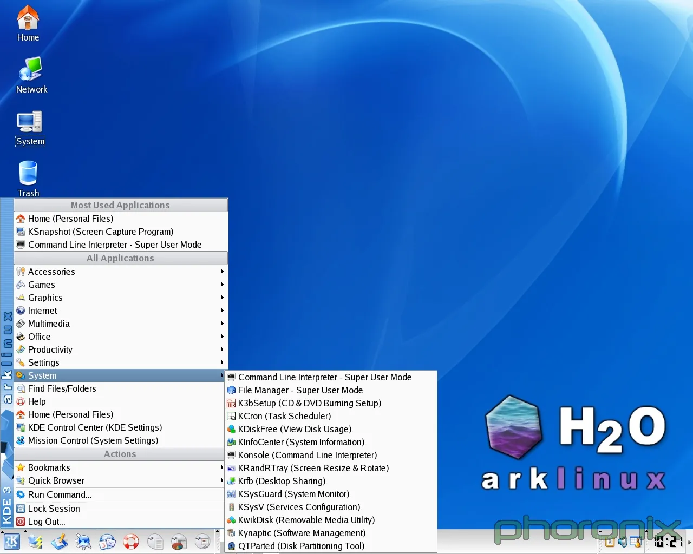Screen dimensions: 693x554
Task: Expand the Office submenu
Action: pyautogui.click(x=121, y=337)
